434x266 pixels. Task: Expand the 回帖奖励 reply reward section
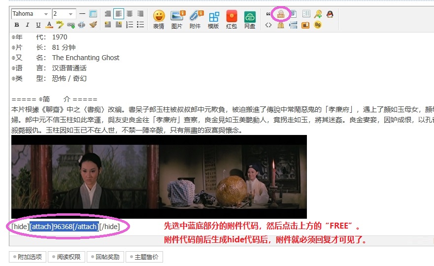[105, 257]
